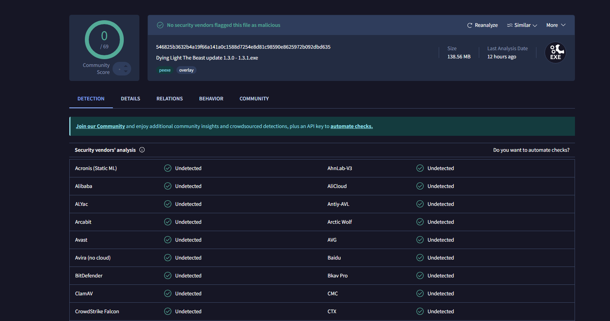Click the Undetected check icon for Acronis
The height and width of the screenshot is (321, 610).
[x=168, y=168]
